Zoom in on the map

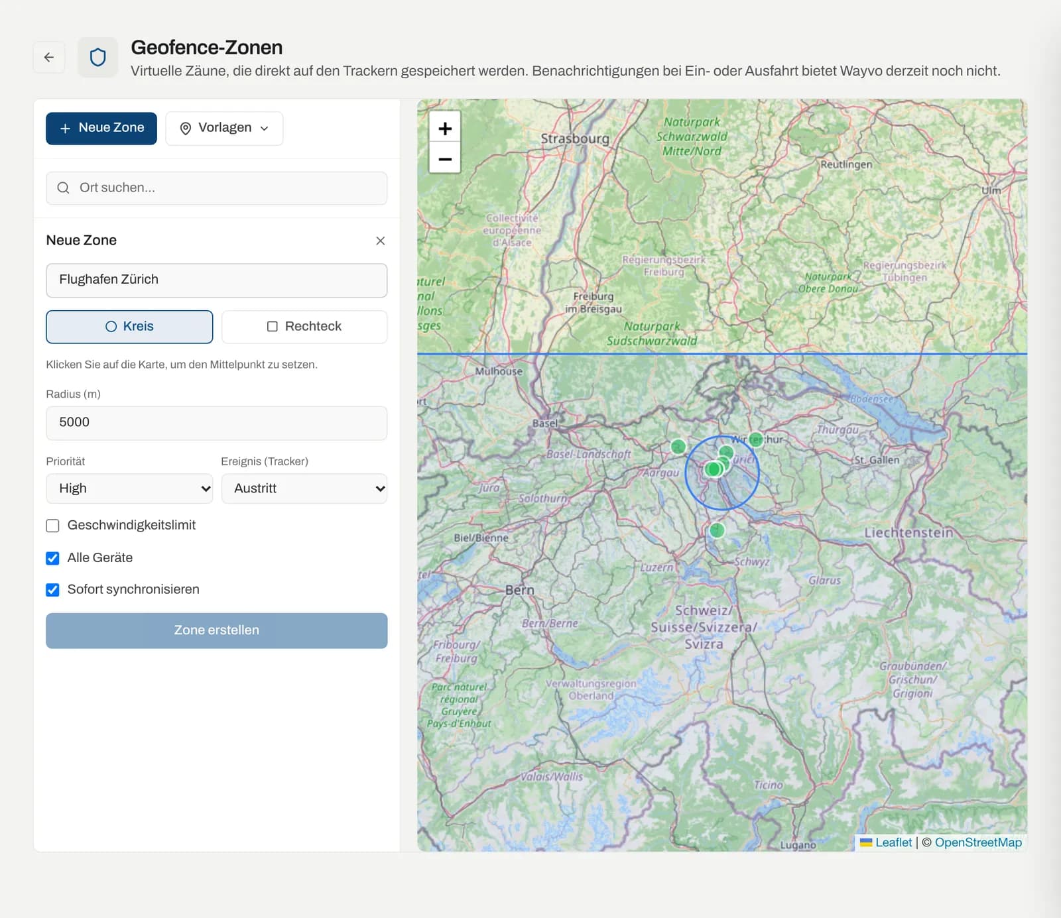pos(445,128)
